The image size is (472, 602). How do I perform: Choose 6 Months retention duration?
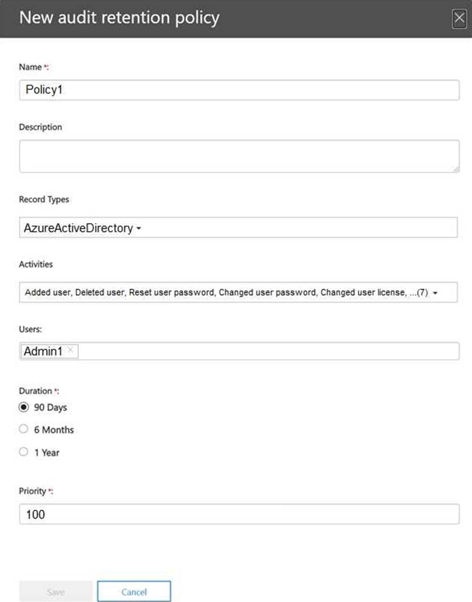click(23, 430)
